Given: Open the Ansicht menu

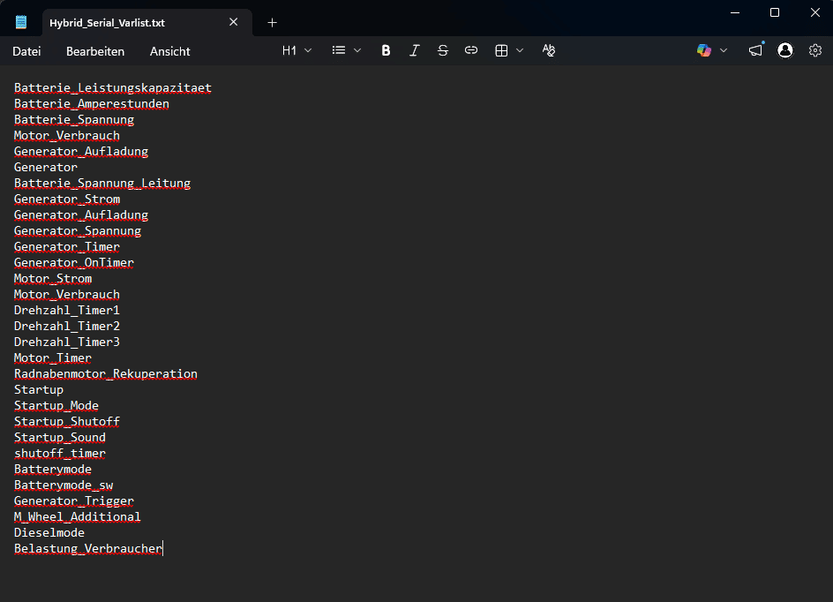Looking at the screenshot, I should tap(169, 51).
